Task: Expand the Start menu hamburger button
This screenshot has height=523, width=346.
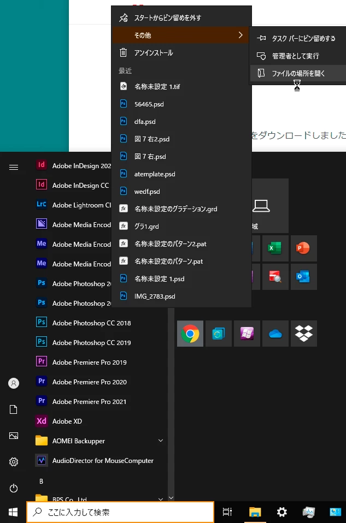Action: [x=14, y=167]
